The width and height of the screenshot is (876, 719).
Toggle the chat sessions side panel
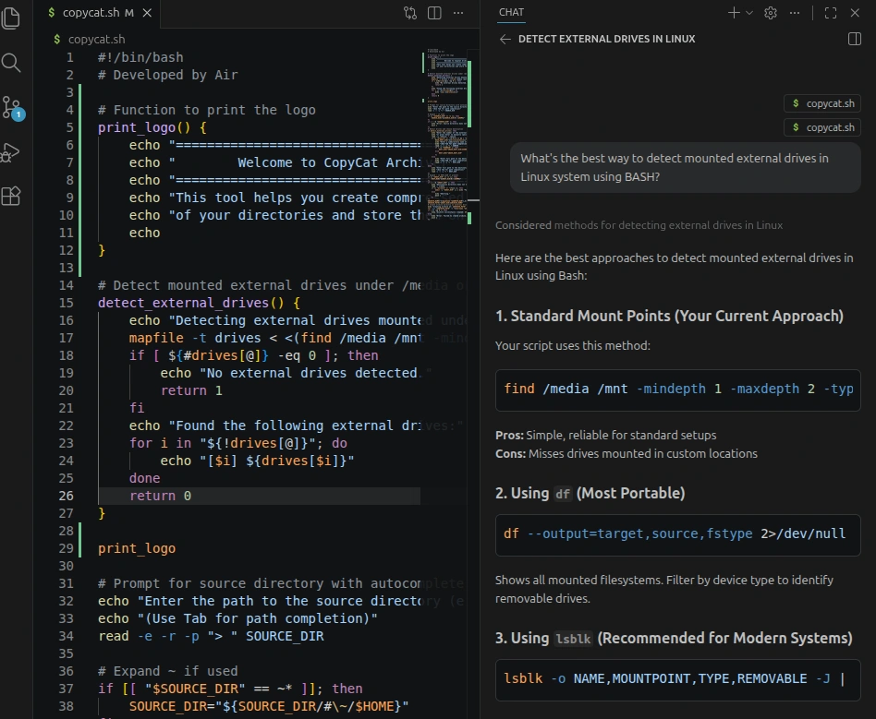[x=854, y=39]
